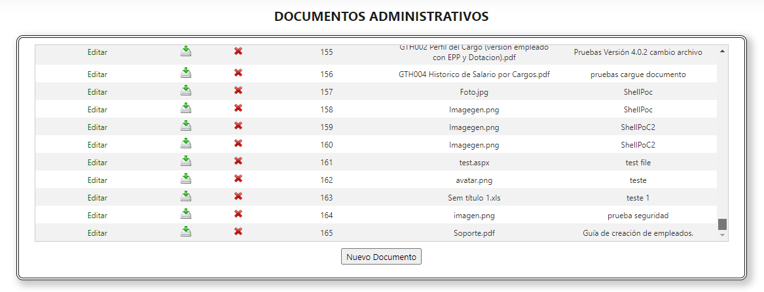
Task: Select ID cell 165
Action: (327, 233)
